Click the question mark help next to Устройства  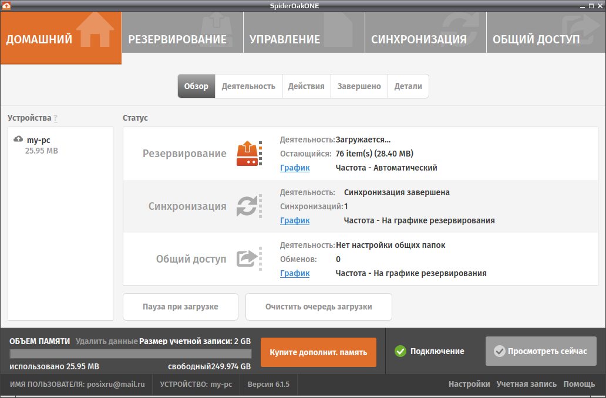[x=56, y=118]
